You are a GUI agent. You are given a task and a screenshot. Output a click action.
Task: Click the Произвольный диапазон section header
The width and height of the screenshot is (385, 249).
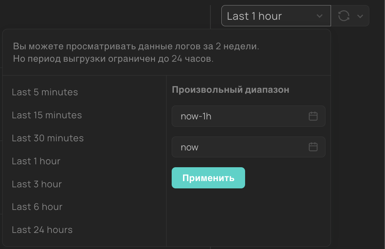(x=230, y=89)
